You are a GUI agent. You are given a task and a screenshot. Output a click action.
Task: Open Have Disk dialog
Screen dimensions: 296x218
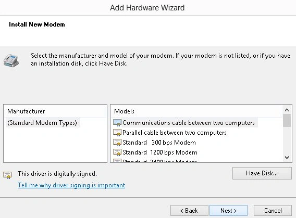coord(262,173)
